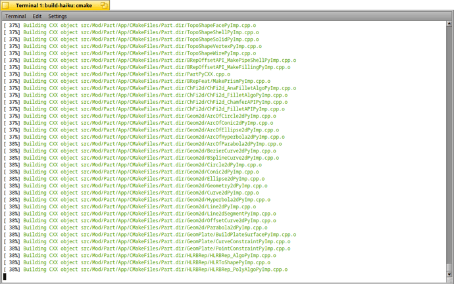Click the line BRepFeat/MakePrismPyImp.cpp.o
This screenshot has height=284, width=454.
click(x=137, y=81)
